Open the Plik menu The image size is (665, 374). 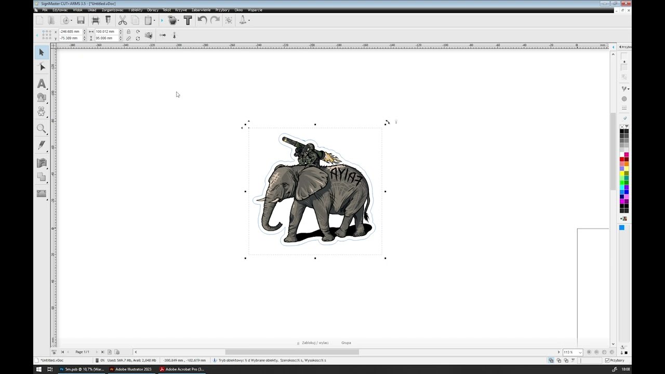pos(45,10)
